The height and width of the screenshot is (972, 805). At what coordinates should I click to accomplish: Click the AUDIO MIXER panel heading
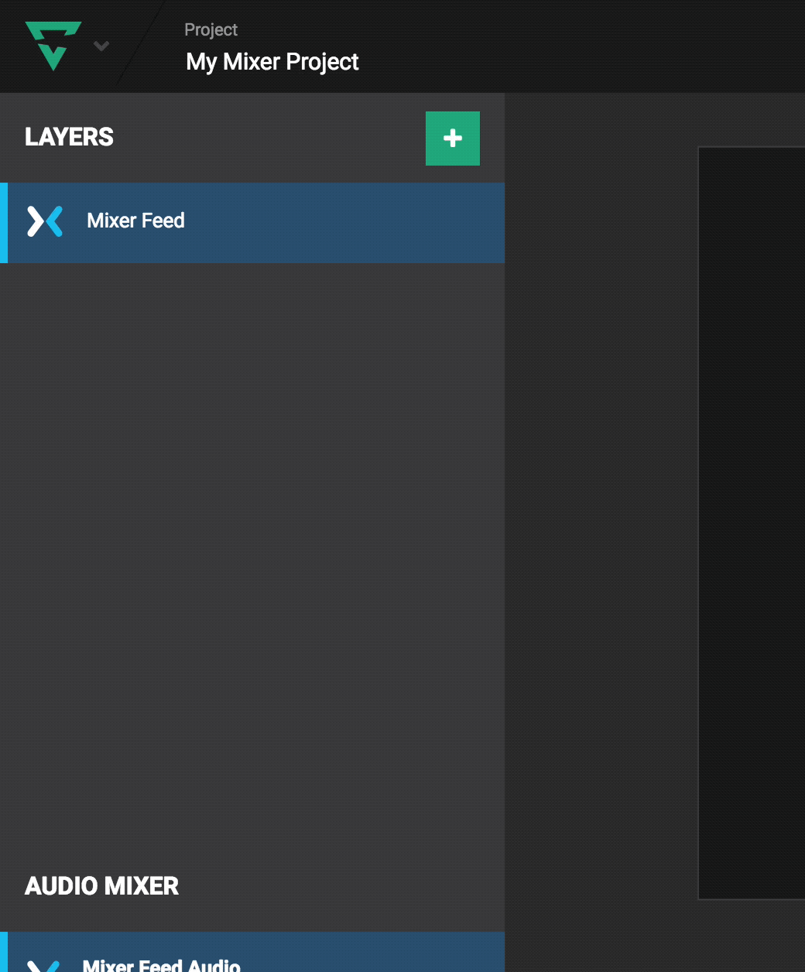tap(101, 886)
